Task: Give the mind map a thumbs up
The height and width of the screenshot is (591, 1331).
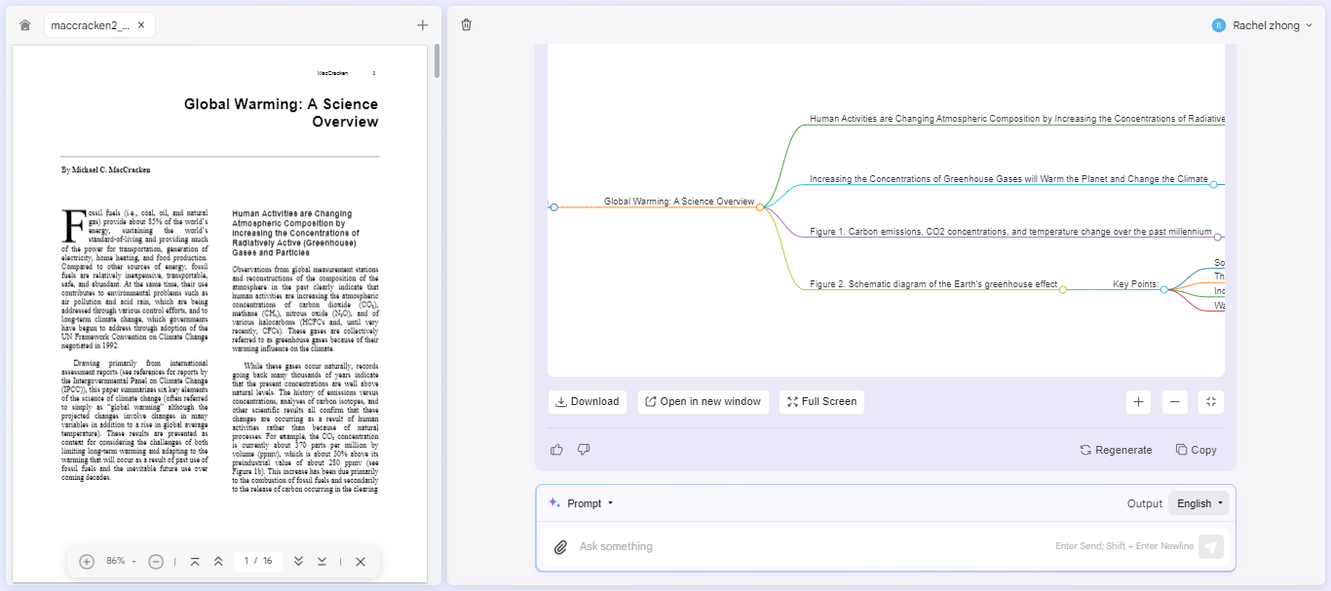Action: [x=556, y=449]
